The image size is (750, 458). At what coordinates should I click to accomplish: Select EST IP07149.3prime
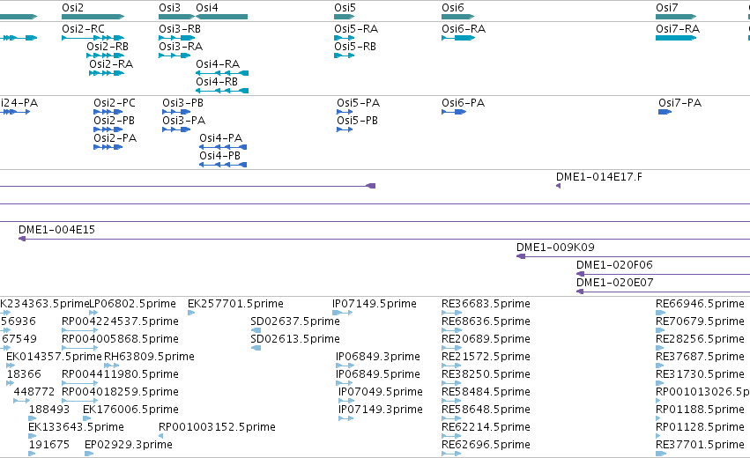pos(345,418)
